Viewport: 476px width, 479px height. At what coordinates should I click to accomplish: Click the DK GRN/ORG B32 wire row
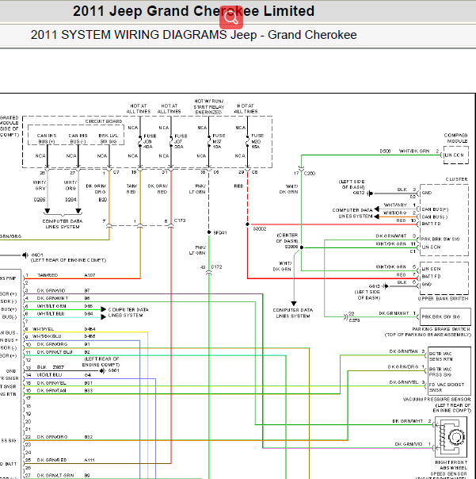(x=65, y=437)
